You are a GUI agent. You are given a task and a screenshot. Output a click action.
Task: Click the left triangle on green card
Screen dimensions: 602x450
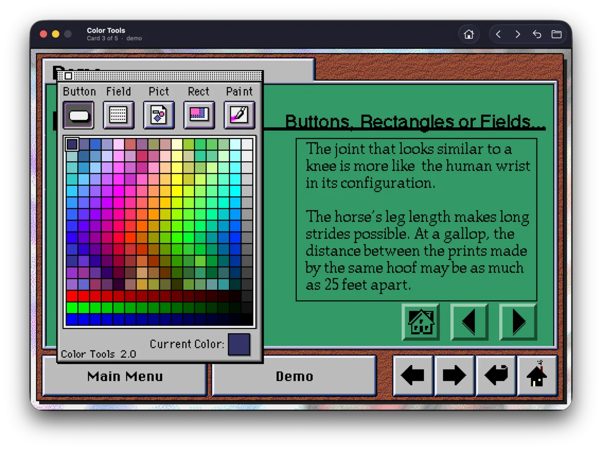coord(469,322)
